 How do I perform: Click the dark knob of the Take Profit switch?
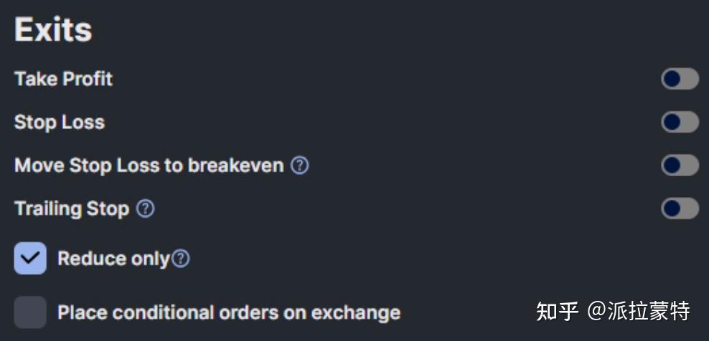pyautogui.click(x=672, y=79)
